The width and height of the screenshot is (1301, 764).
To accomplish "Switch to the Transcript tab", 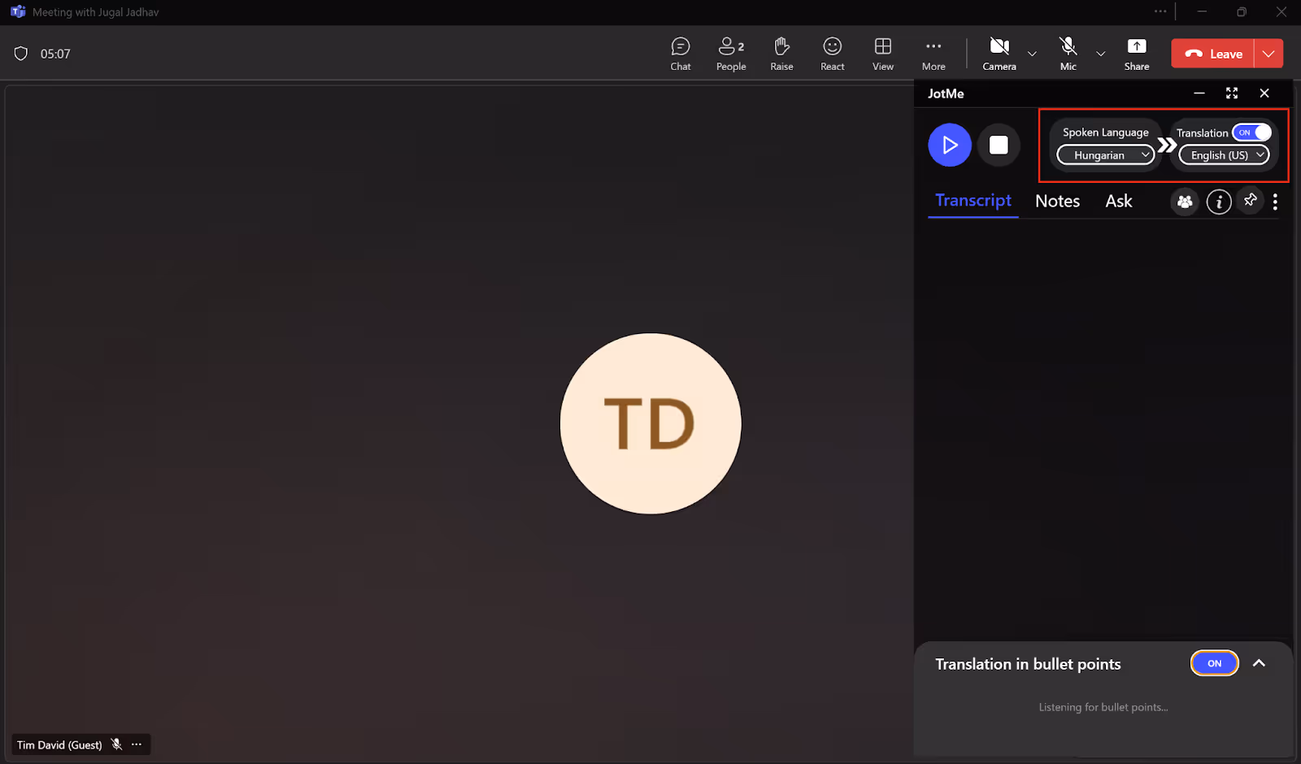I will (x=973, y=201).
